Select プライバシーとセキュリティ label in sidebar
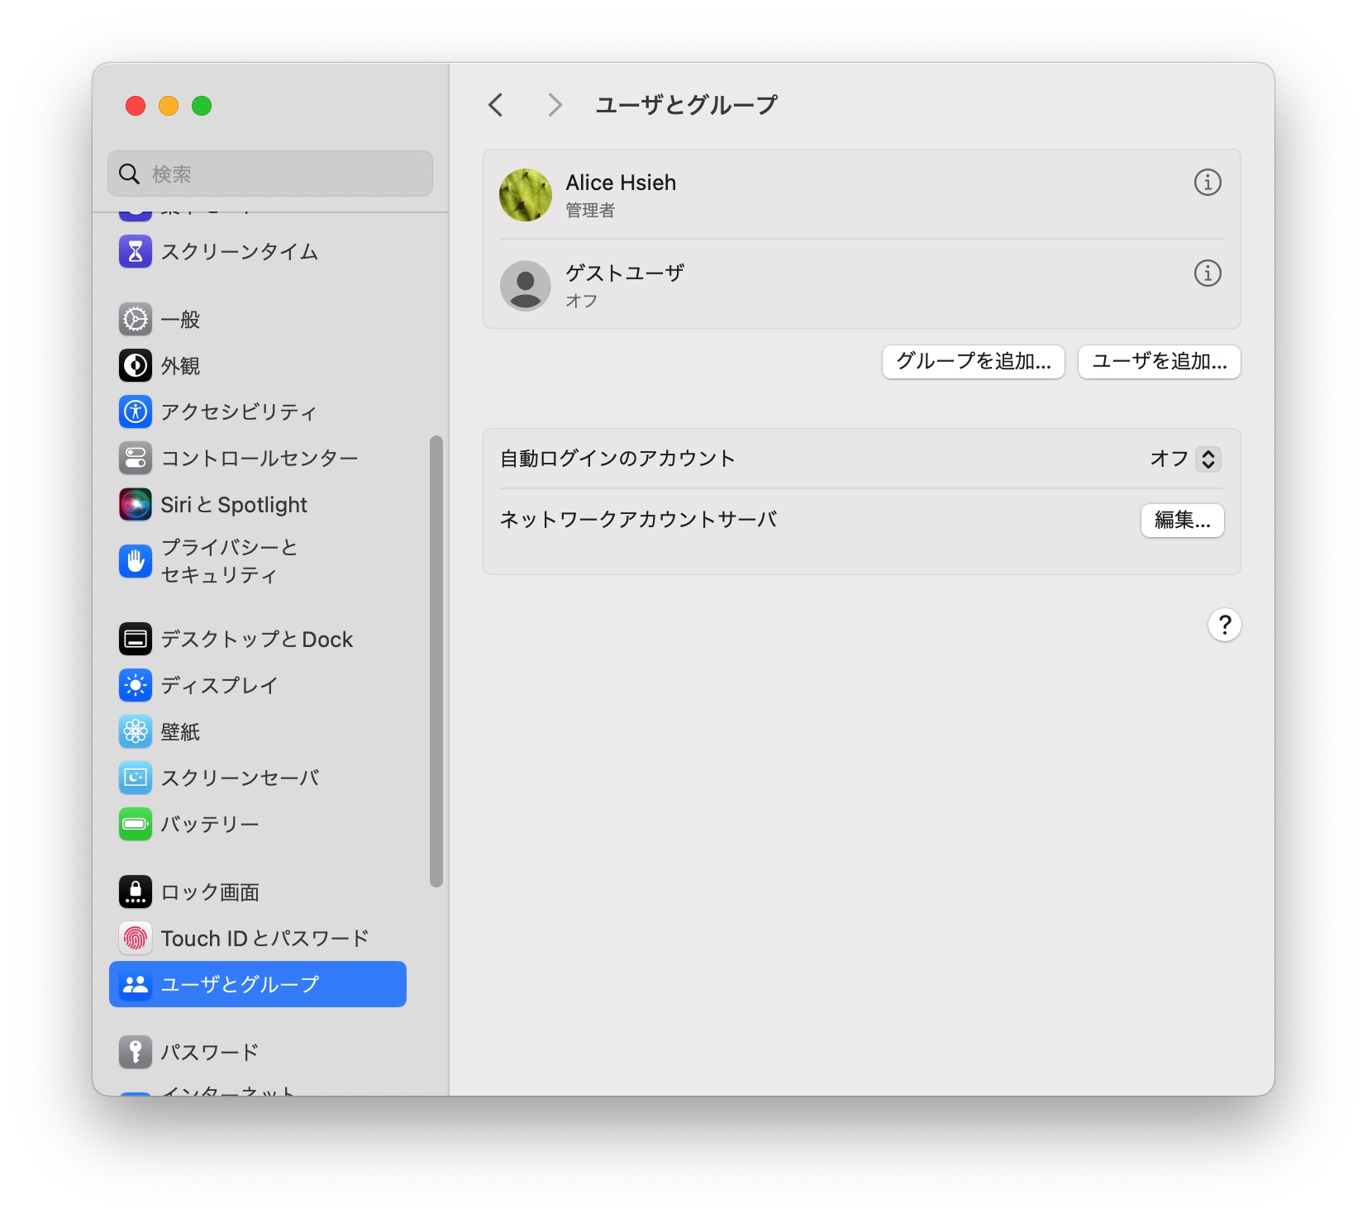The image size is (1367, 1218). tap(229, 561)
